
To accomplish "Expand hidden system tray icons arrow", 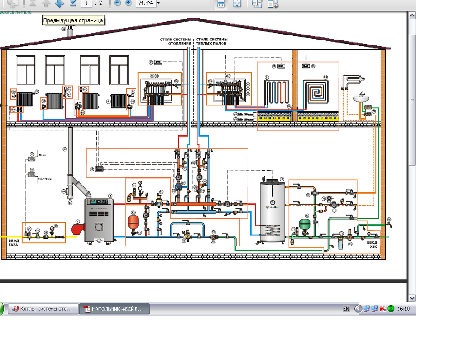I will [358, 309].
